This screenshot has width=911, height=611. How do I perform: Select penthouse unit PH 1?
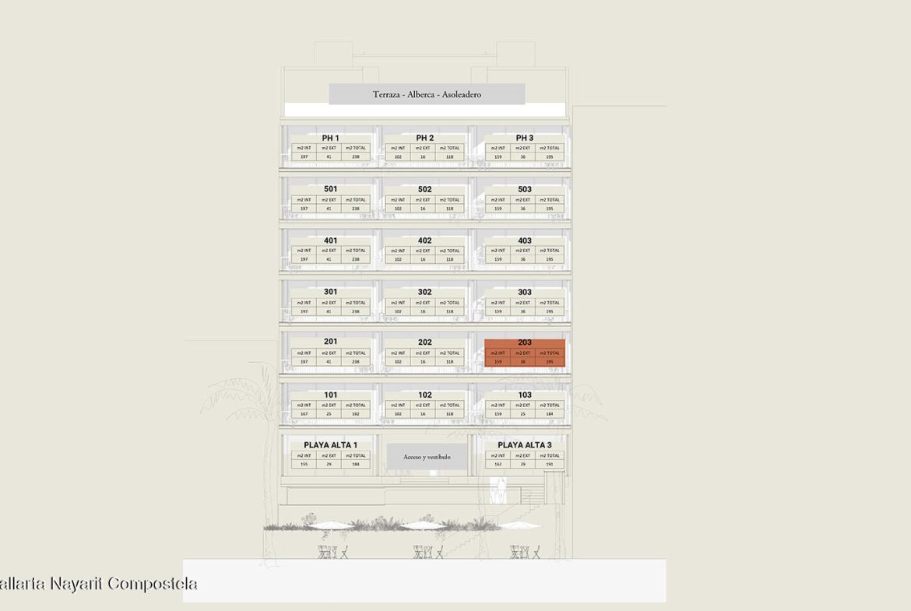click(330, 148)
